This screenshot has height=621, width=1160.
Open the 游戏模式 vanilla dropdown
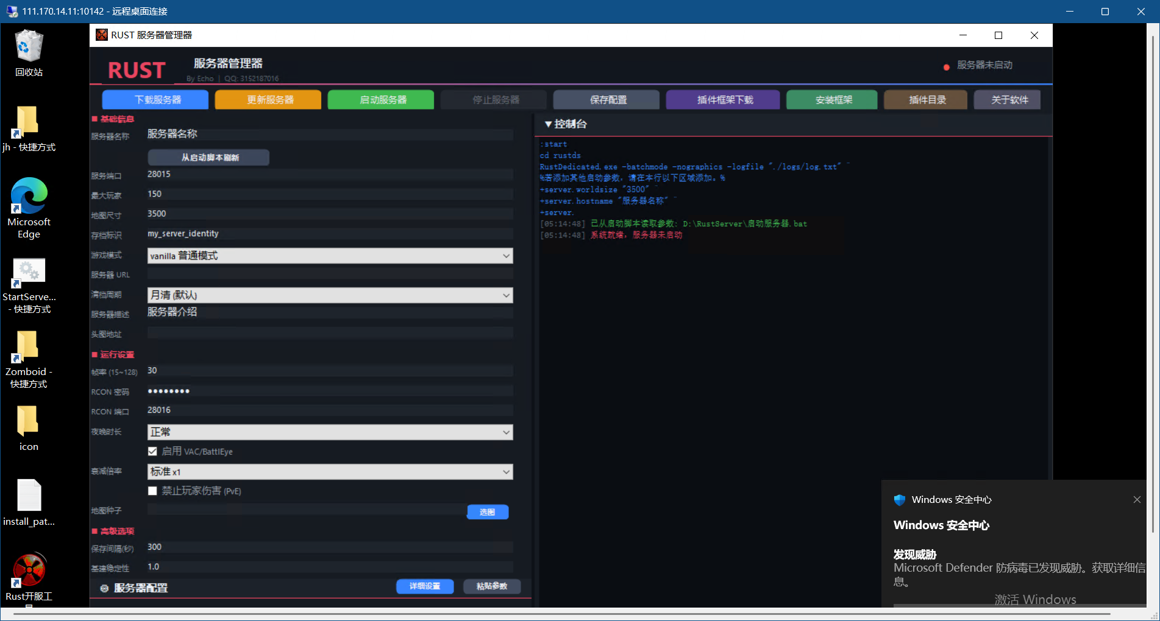tap(330, 256)
